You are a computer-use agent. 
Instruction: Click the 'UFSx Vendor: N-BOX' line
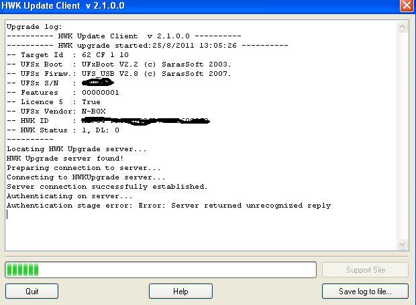pyautogui.click(x=56, y=112)
